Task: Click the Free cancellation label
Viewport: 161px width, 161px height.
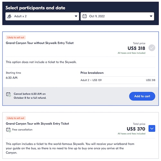Action: [x=22, y=130]
